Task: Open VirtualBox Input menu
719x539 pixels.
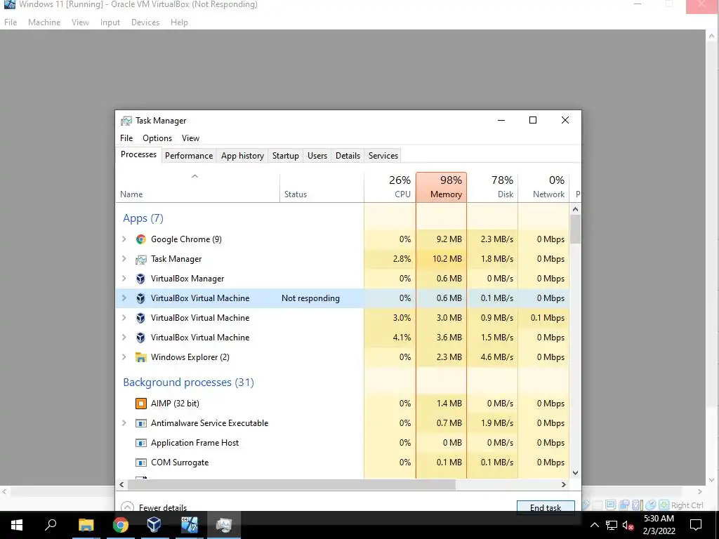Action: click(110, 22)
